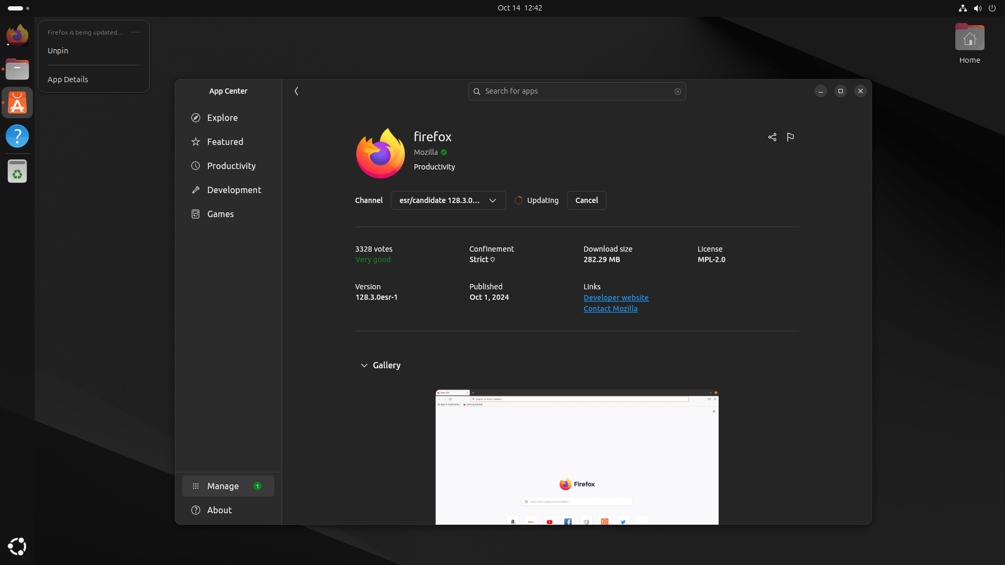
Task: Cancel the Firefox update
Action: [x=586, y=200]
